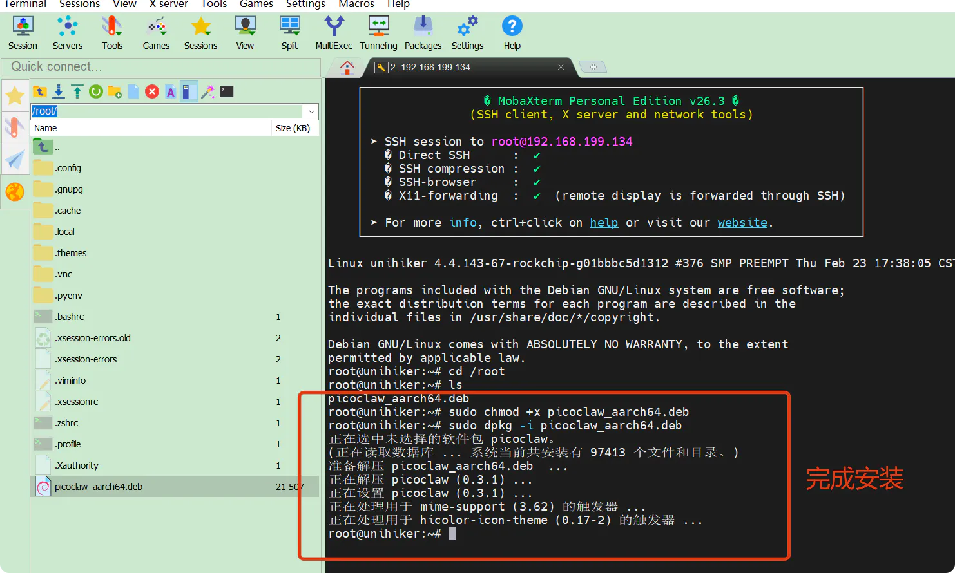The width and height of the screenshot is (955, 573).
Task: Sort files by Size (KB) column
Action: pyautogui.click(x=294, y=128)
